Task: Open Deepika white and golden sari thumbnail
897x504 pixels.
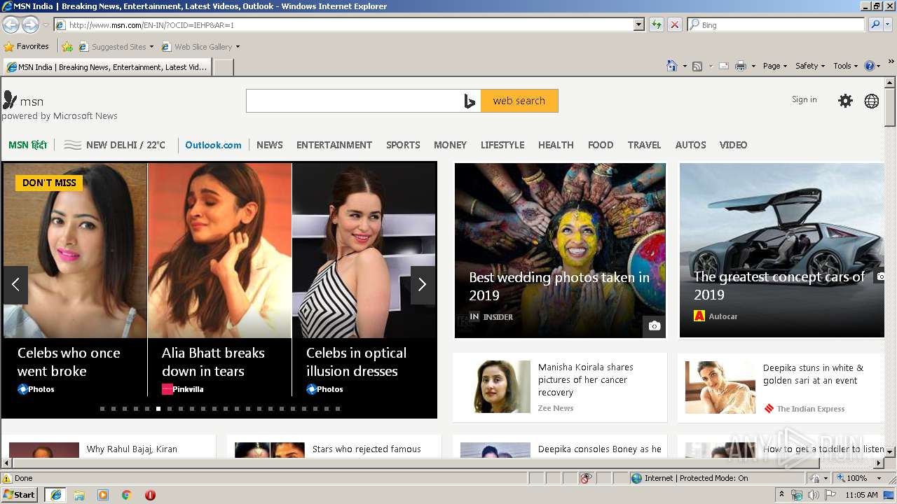Action: click(720, 387)
